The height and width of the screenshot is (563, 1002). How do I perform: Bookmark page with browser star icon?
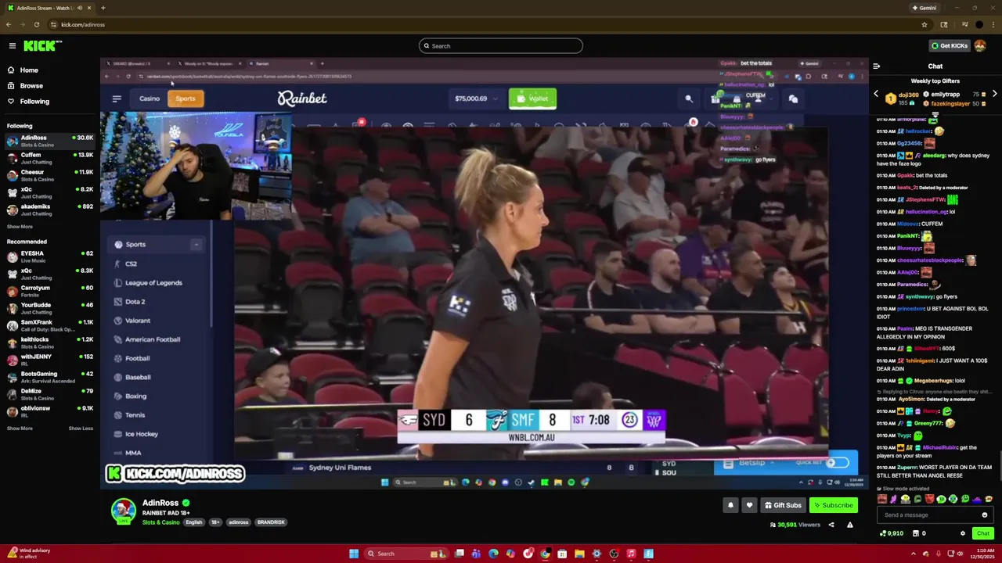925,25
